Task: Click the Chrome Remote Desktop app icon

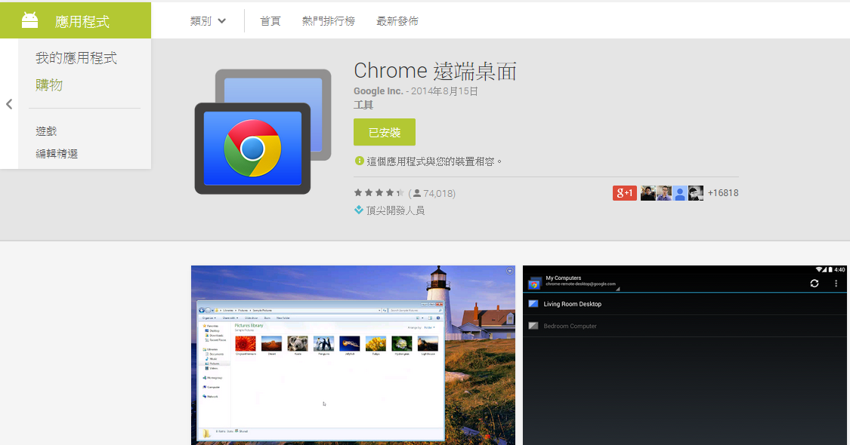Action: tap(262, 131)
